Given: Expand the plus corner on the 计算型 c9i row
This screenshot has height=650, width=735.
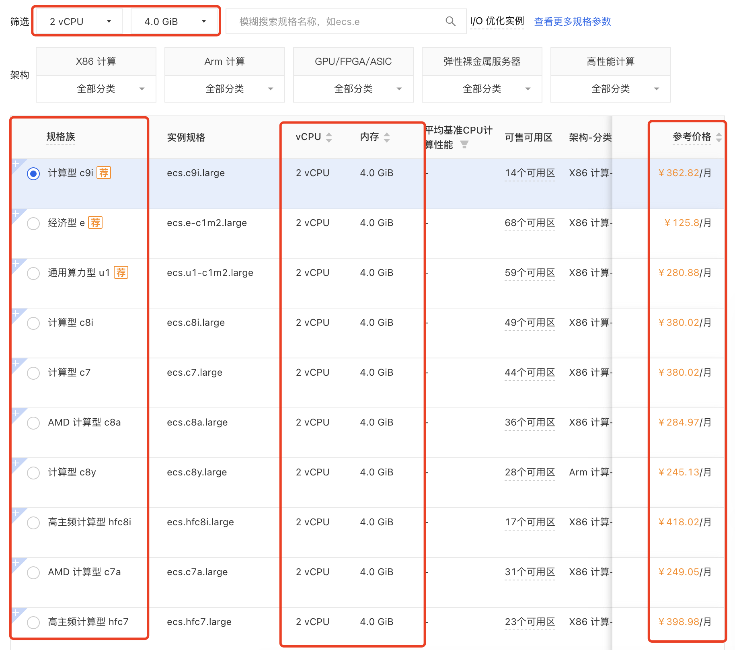Looking at the screenshot, I should (x=16, y=164).
